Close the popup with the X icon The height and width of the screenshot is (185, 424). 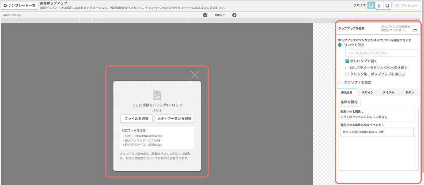click(x=194, y=75)
